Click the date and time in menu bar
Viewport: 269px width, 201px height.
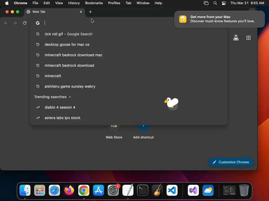pos(247,3)
